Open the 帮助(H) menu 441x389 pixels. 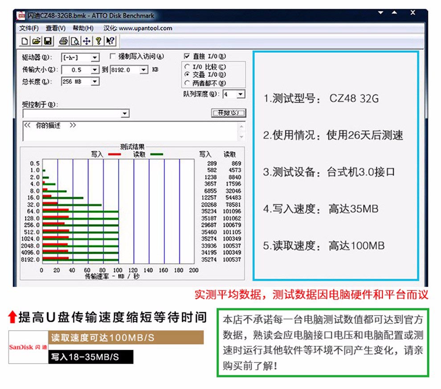83,29
